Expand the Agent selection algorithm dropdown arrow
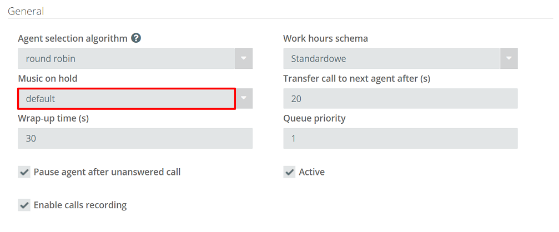Screen dimensions: 559x232 244,59
